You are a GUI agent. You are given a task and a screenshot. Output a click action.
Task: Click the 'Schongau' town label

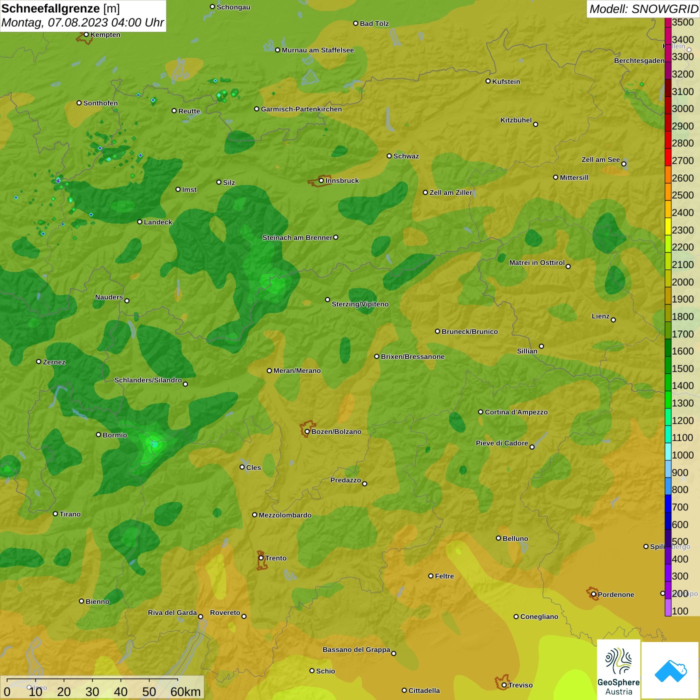(233, 7)
